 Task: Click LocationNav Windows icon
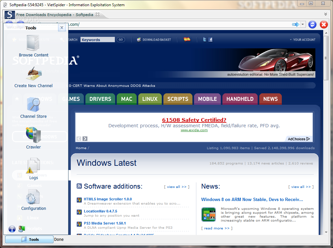click(79, 212)
